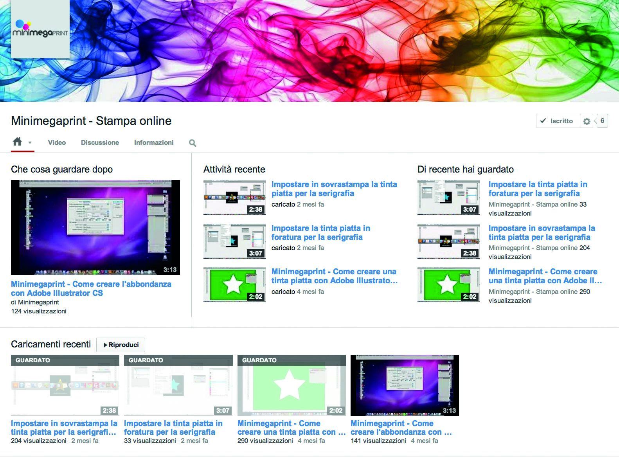Open Attività recente link 'Come creare una tinta piatta con Adobe Illustrato…'
Viewport: 619px width, 457px height.
pyautogui.click(x=335, y=276)
